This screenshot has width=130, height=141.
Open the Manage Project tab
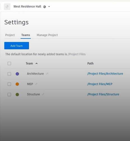click(x=47, y=35)
